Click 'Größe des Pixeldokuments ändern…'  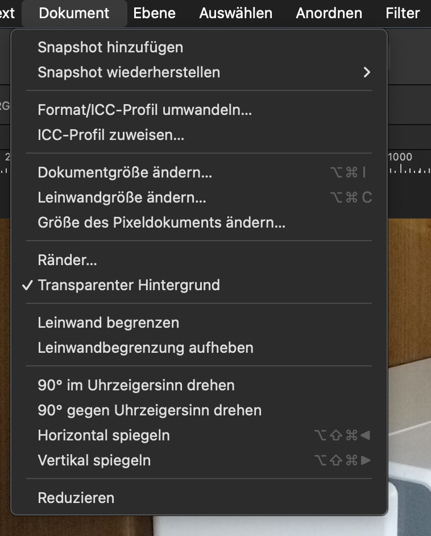(161, 222)
